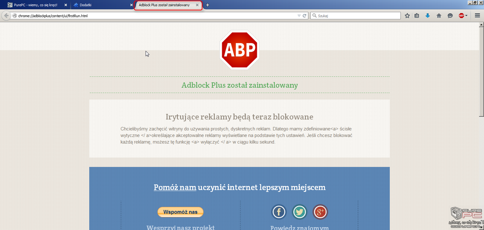
Task: Switch to the Dodatki tab
Action: 102,5
